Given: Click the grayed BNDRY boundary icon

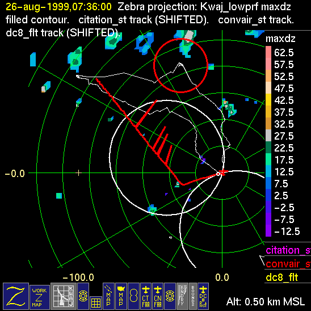Looking at the screenshot, I should pos(182,296).
